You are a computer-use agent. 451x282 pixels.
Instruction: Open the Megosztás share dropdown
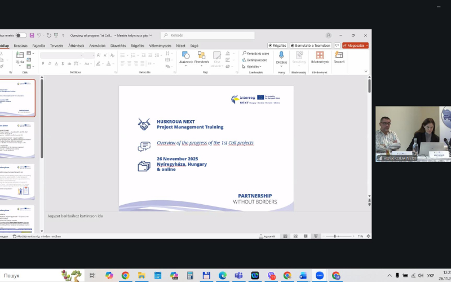[x=356, y=45]
